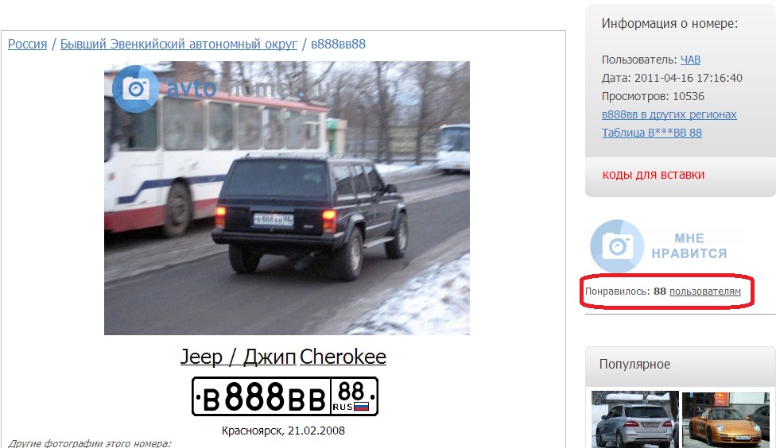This screenshot has height=448, width=776.
Task: Click the Популярное section header
Action: click(x=634, y=365)
